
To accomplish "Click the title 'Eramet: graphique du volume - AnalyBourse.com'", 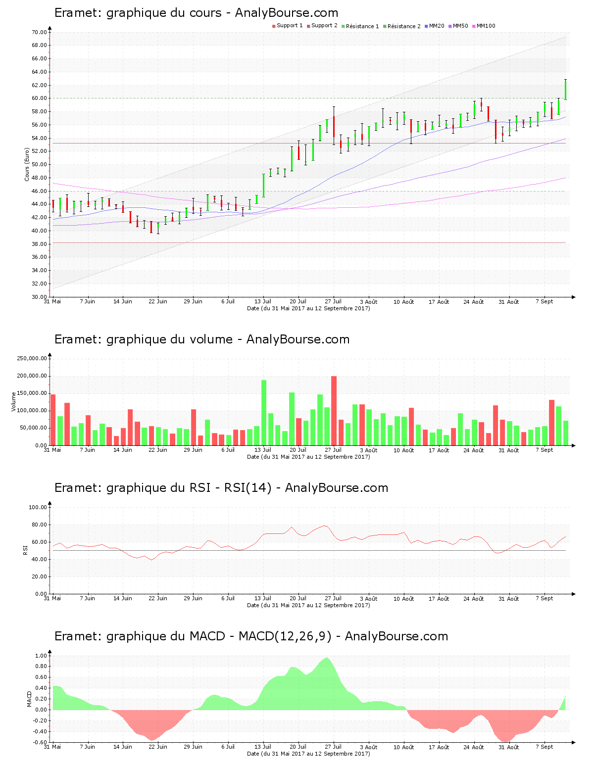I will click(x=202, y=339).
